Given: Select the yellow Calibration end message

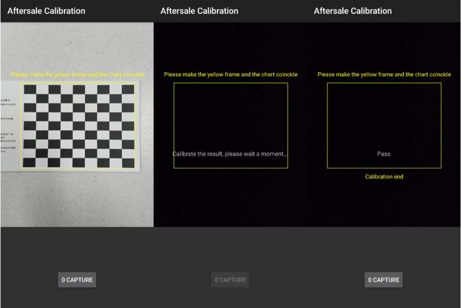Looking at the screenshot, I should point(384,177).
